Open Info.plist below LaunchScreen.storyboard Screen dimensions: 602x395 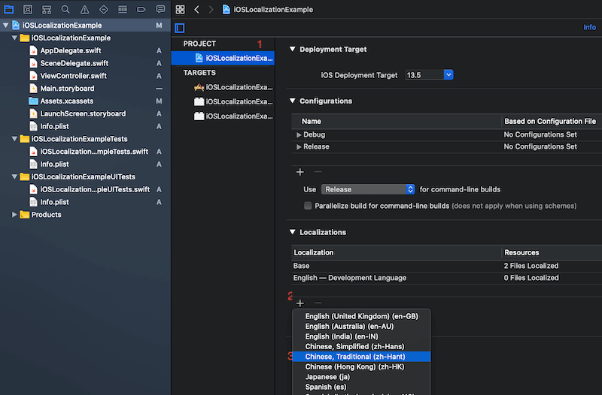coord(54,126)
